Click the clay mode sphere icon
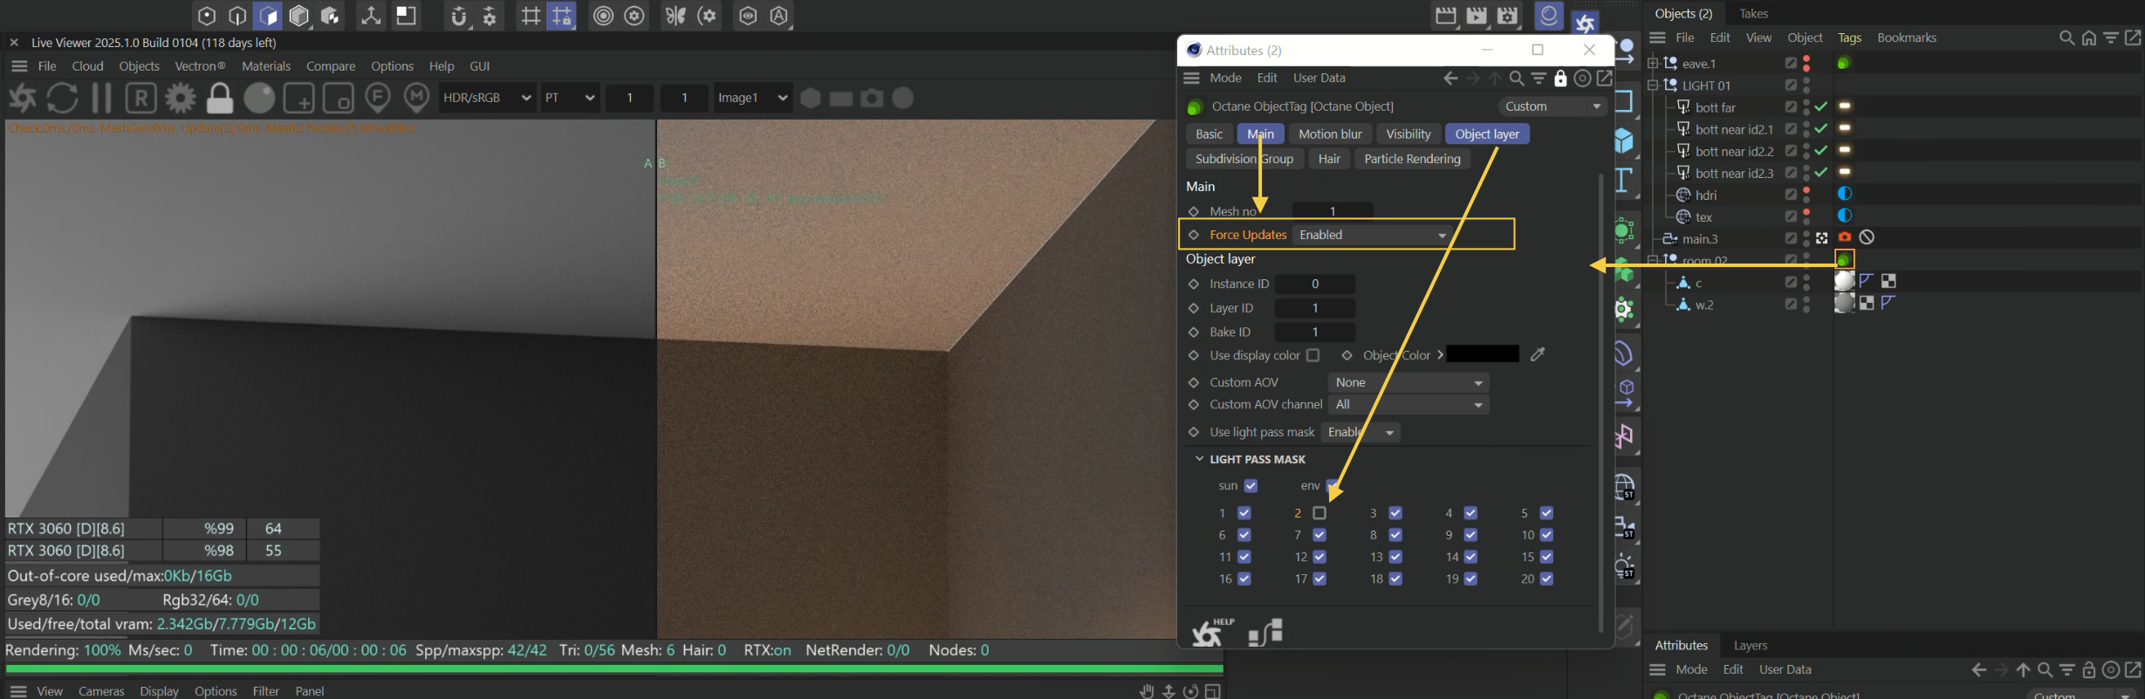Viewport: 2145px width, 699px height. point(259,98)
